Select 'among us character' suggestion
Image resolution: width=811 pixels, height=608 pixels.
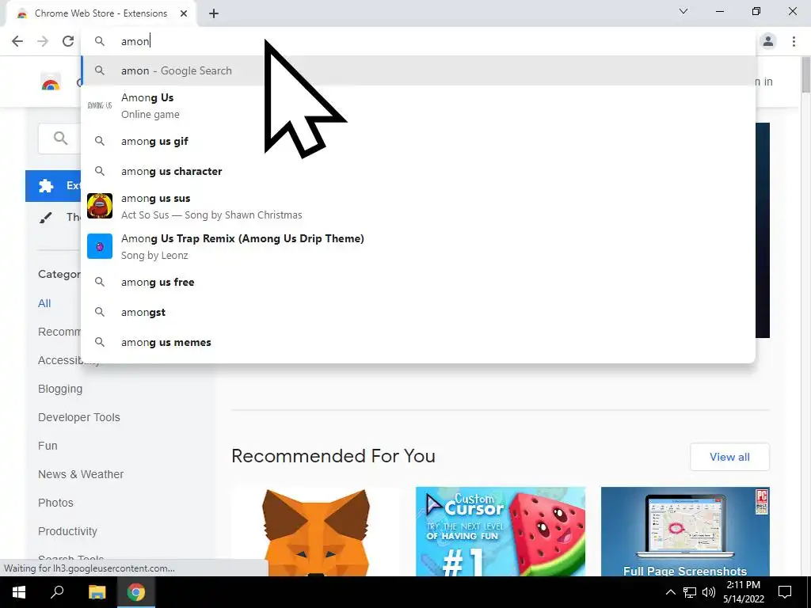point(418,171)
